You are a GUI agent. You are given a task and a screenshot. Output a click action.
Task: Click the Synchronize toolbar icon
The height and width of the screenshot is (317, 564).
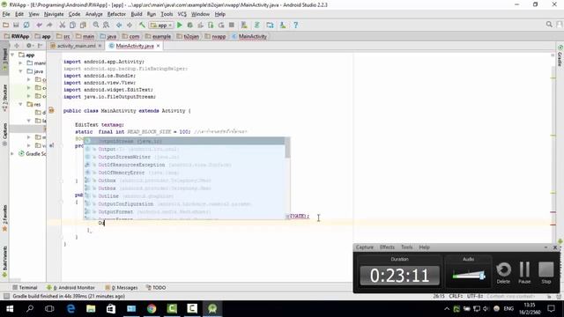(x=26, y=25)
